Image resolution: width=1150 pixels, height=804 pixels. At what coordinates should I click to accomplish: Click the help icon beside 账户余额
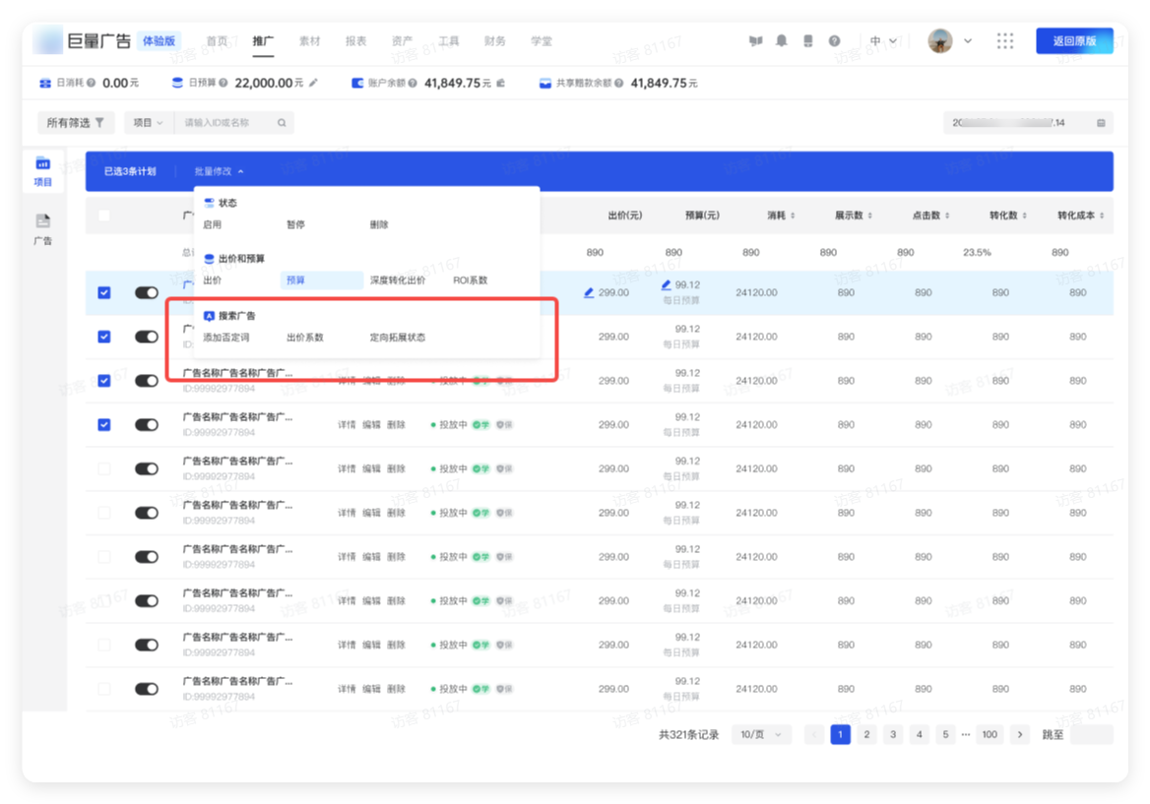click(x=413, y=83)
